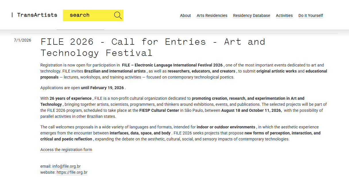Click the bold 'FIESP Cultural Center' text
The width and height of the screenshot is (349, 178).
[159, 110]
